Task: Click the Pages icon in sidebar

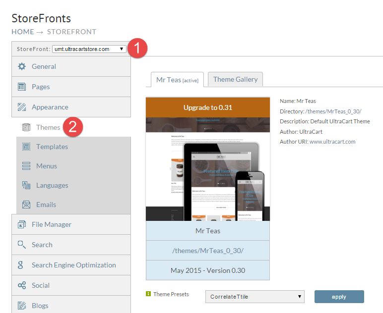Action: 22,87
